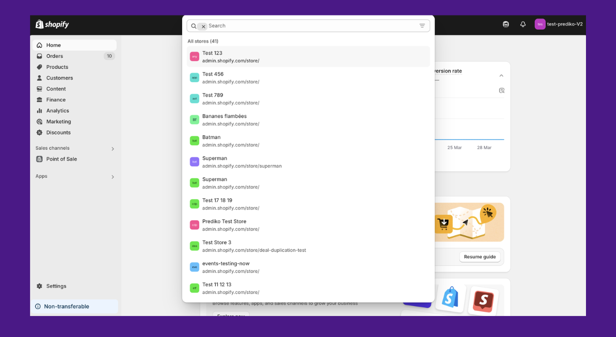Open Discounts in the sidebar
616x337 pixels.
pos(75,133)
